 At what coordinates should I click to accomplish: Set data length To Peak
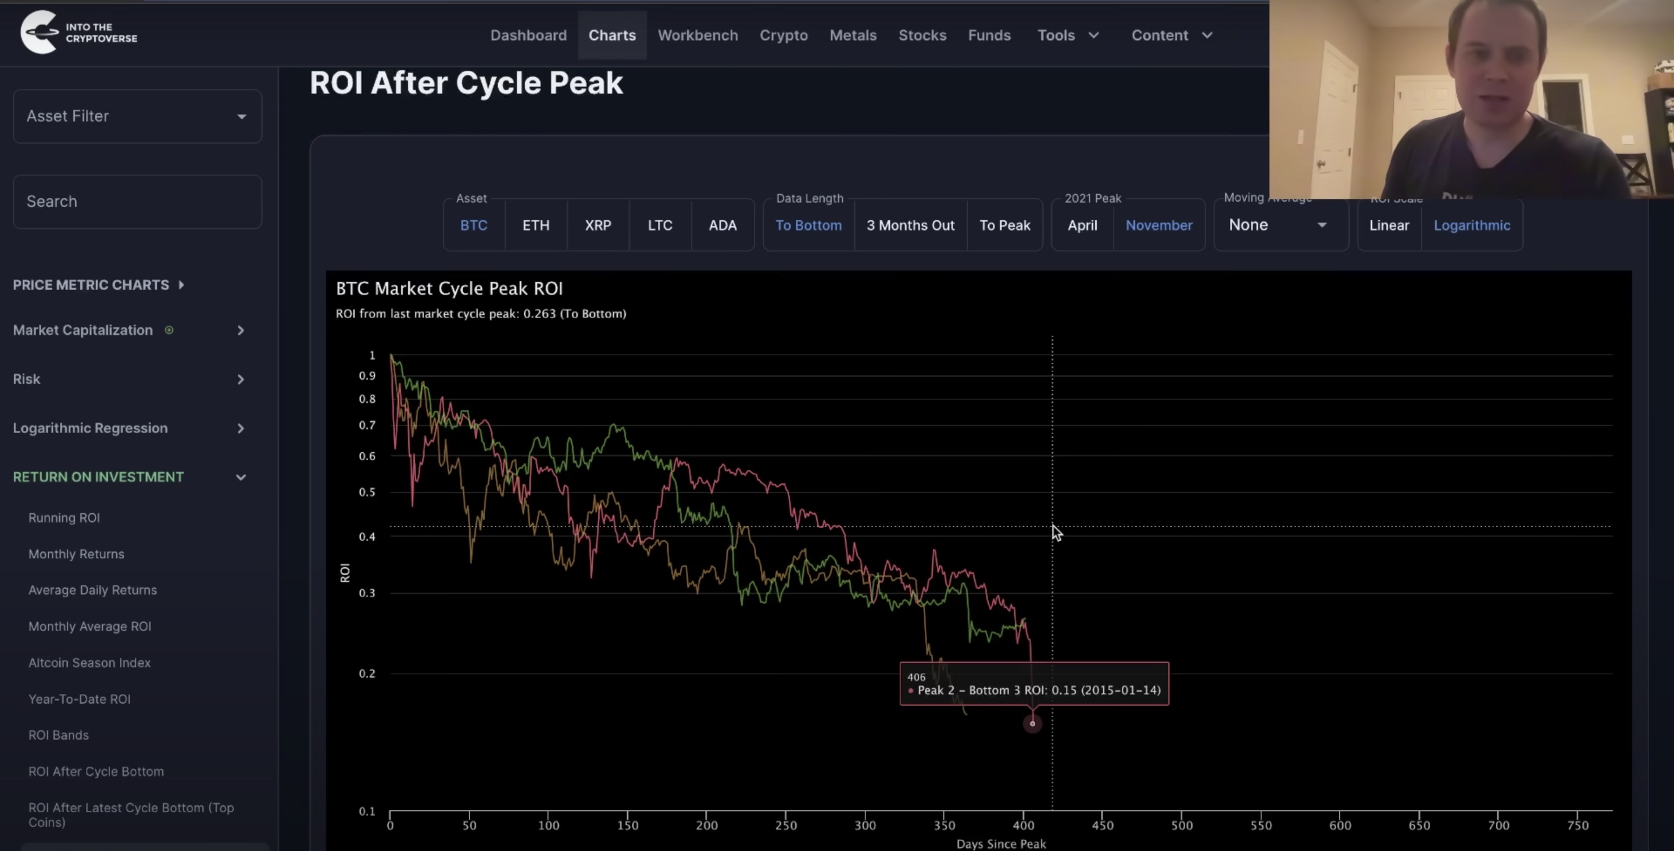1004,226
